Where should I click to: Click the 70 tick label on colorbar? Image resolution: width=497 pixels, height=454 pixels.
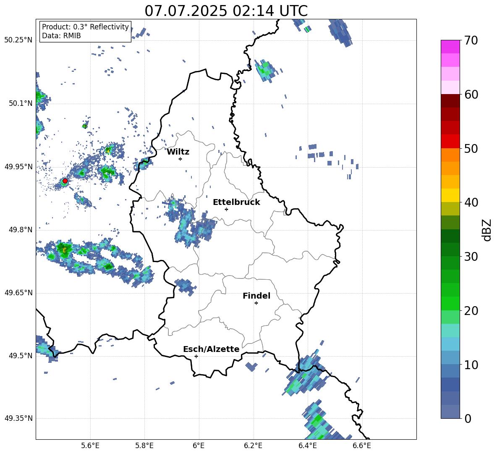471,41
